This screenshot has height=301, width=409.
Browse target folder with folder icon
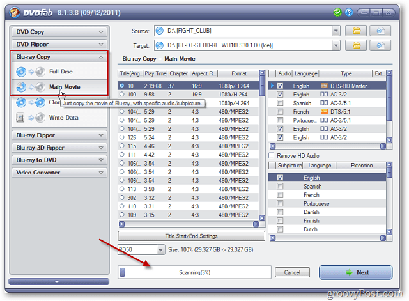coord(356,45)
